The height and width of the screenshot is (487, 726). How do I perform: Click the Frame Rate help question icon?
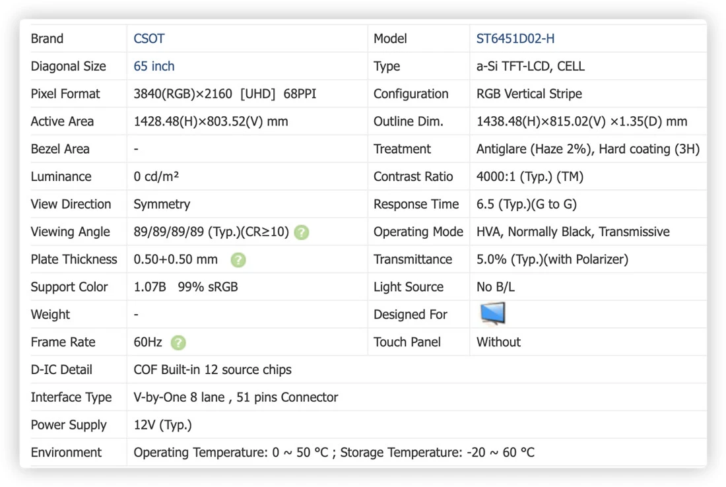coord(178,342)
